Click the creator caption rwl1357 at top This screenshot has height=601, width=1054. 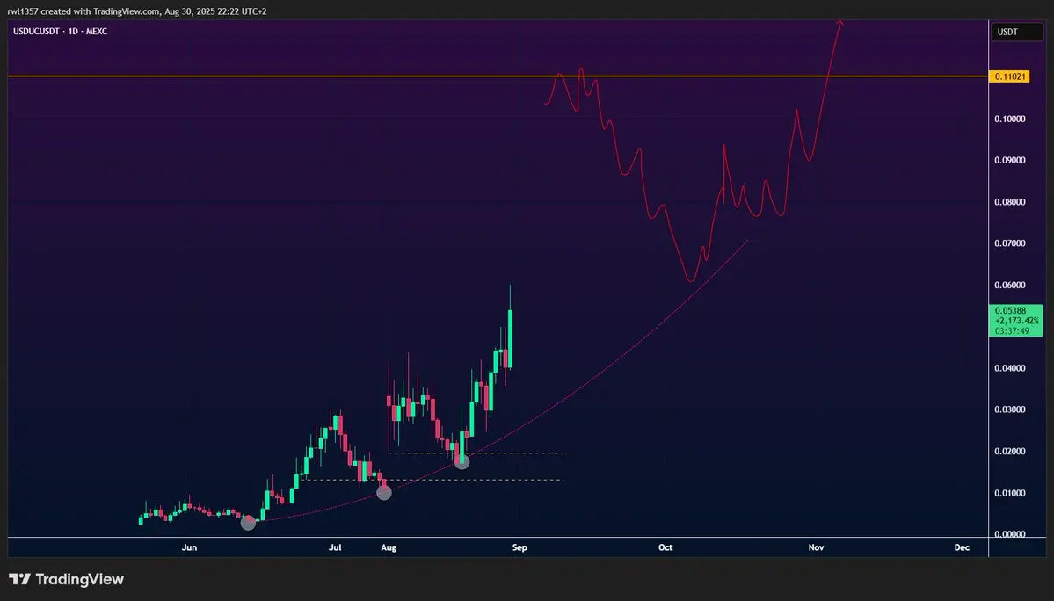pos(137,11)
